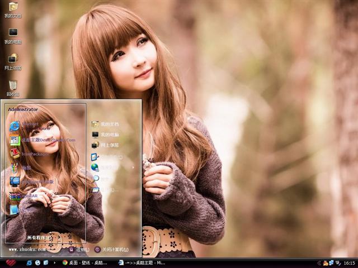Click the 注销 log off button
358x268 pixels.
[79, 250]
